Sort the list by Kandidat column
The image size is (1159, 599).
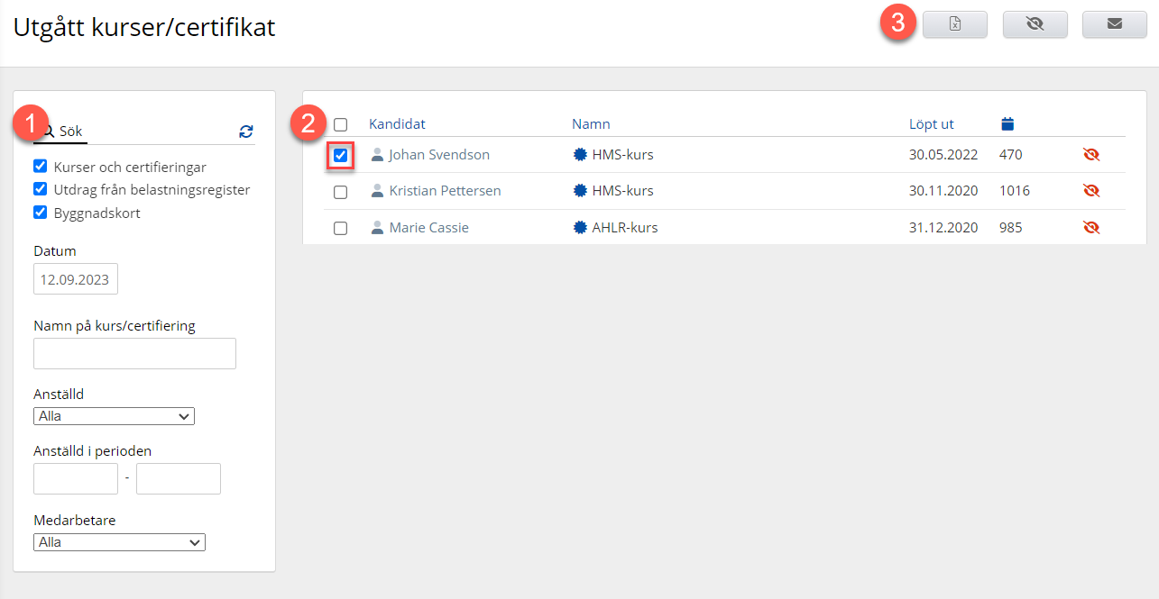[397, 124]
